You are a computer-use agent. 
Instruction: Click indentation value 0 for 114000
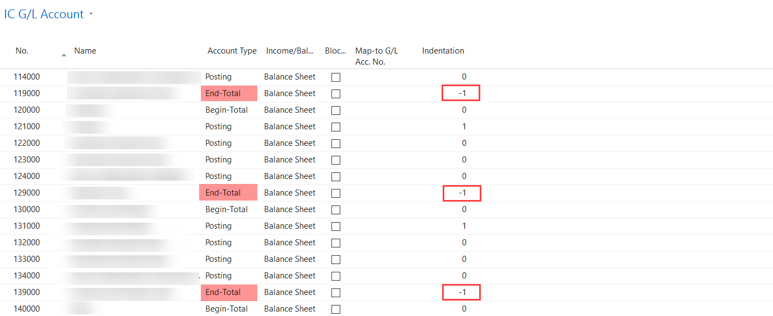coord(464,77)
